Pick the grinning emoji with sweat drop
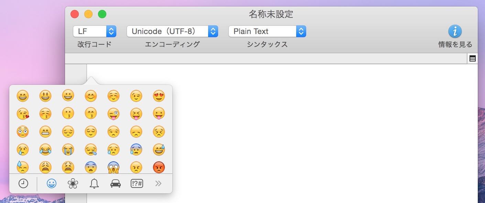Viewport: 485px width, 203px height. (x=159, y=149)
